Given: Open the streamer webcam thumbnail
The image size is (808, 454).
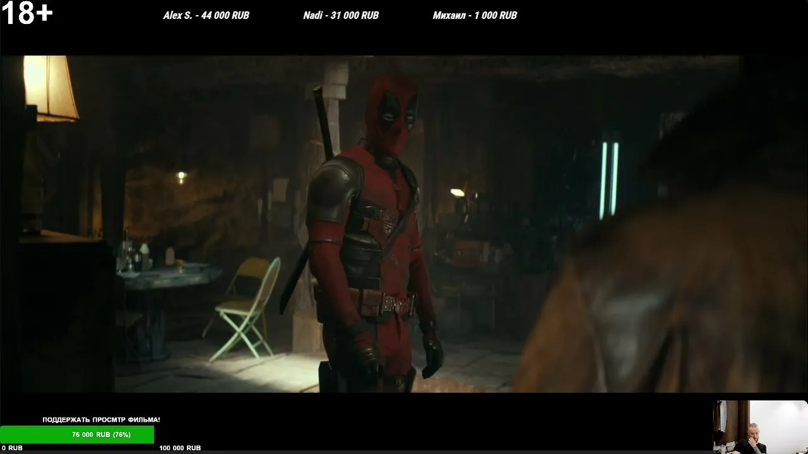Looking at the screenshot, I should [760, 427].
